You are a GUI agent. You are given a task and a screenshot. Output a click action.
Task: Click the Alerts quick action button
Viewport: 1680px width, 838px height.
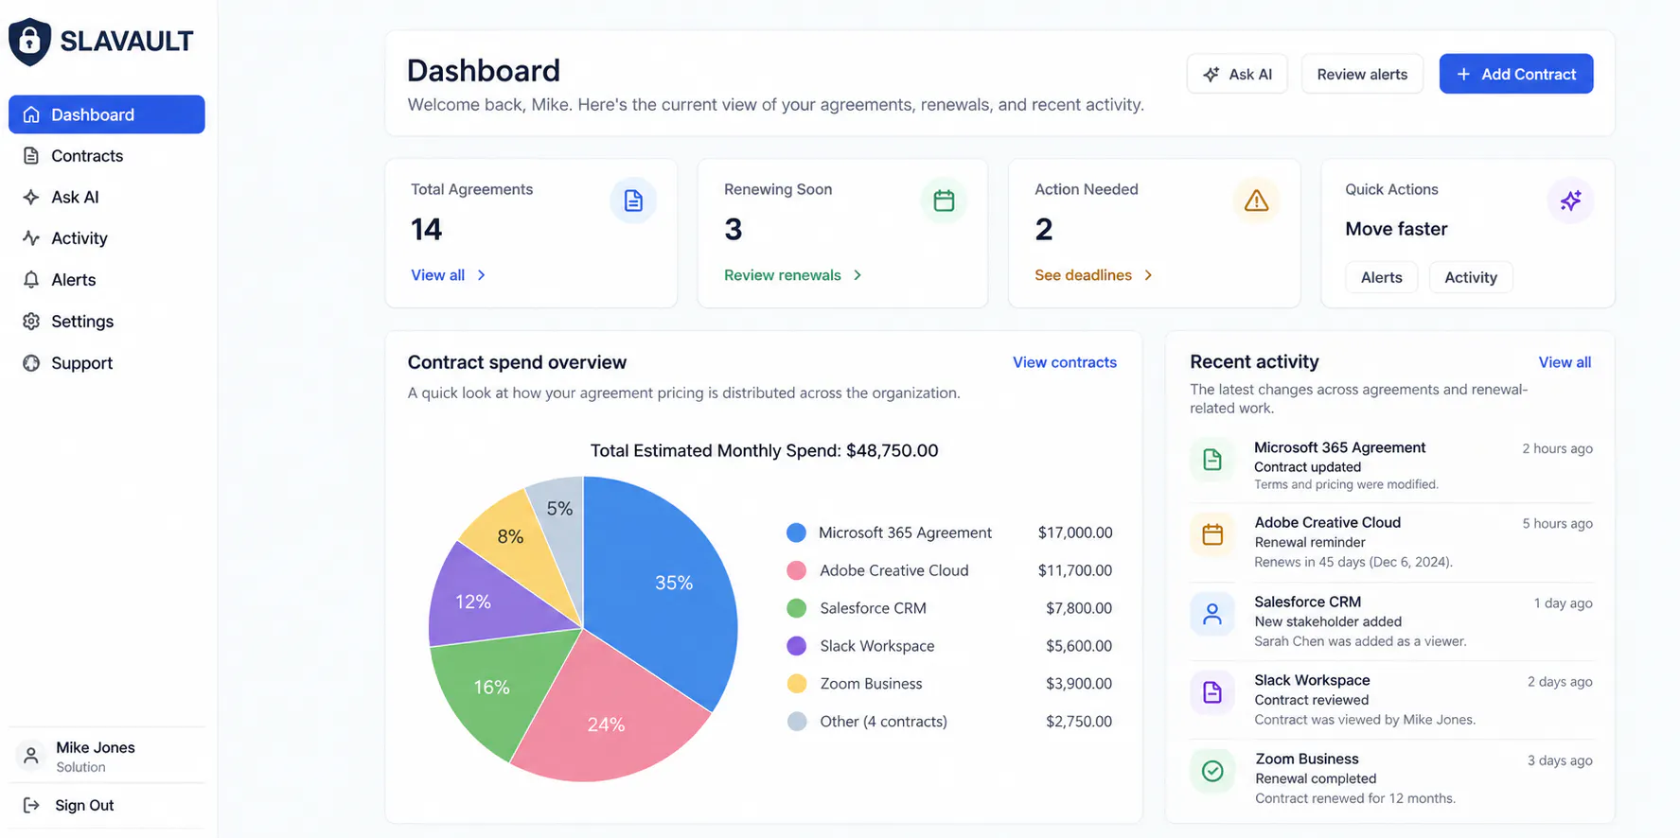tap(1382, 277)
